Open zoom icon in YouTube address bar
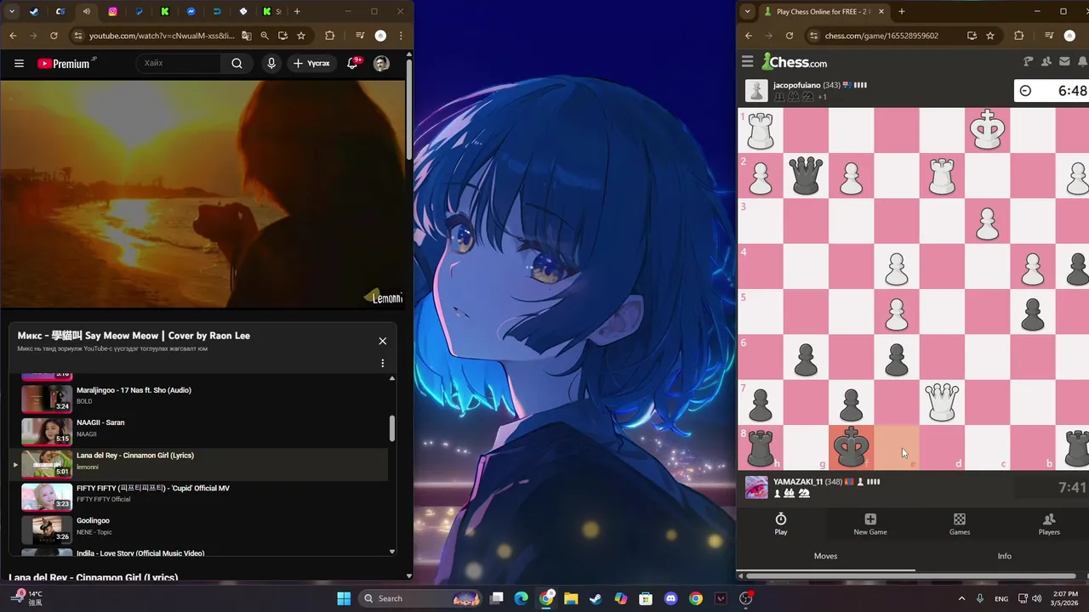This screenshot has height=612, width=1089. (x=265, y=36)
